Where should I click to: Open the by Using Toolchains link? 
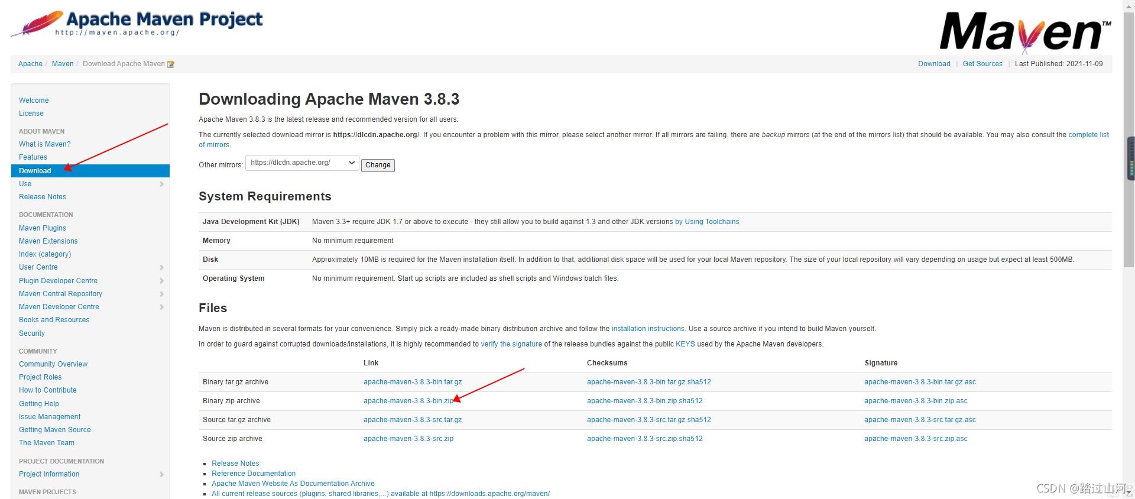707,222
